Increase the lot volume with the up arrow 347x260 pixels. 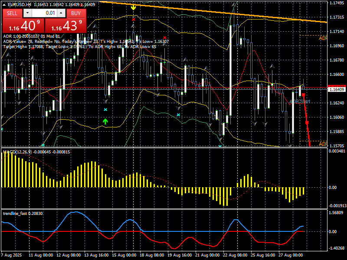[61, 13]
